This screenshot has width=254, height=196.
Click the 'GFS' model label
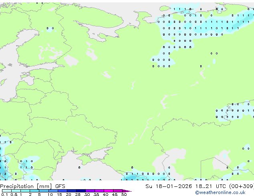click(x=60, y=186)
